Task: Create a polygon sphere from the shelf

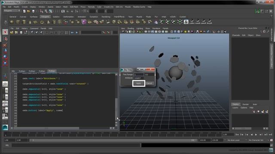Action: coord(12,22)
